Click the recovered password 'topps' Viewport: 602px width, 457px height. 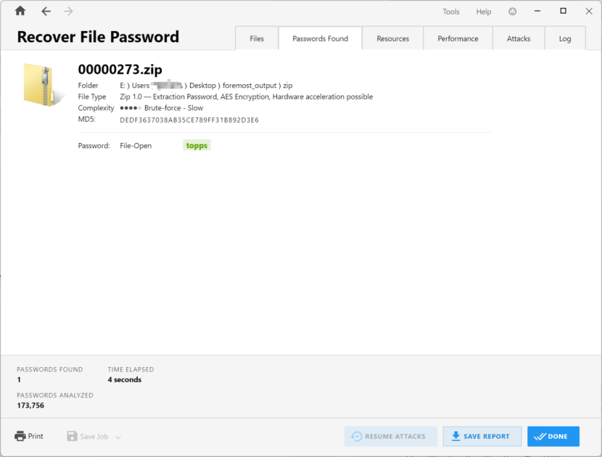197,146
